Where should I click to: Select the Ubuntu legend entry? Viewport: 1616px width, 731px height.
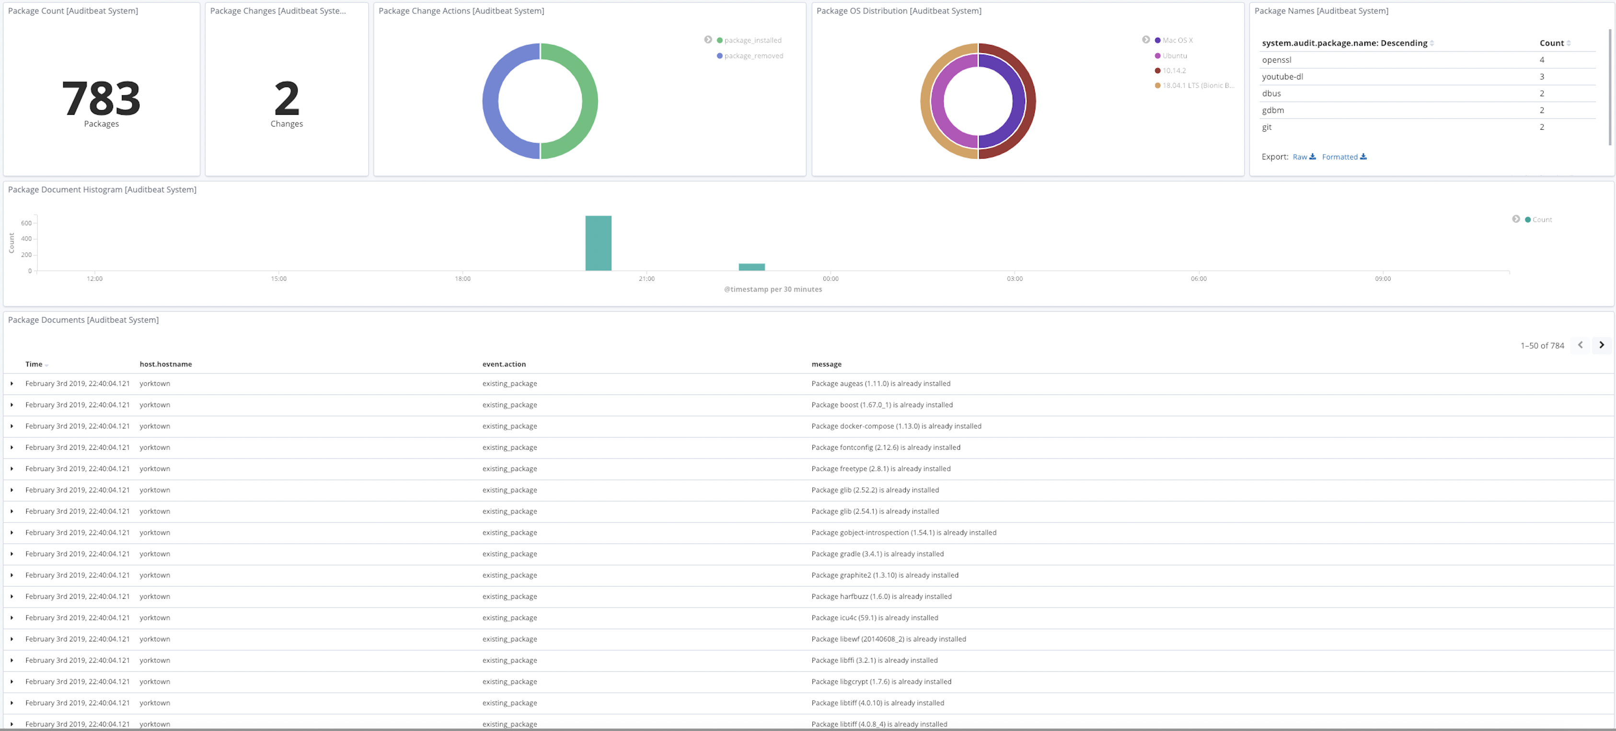(1171, 56)
